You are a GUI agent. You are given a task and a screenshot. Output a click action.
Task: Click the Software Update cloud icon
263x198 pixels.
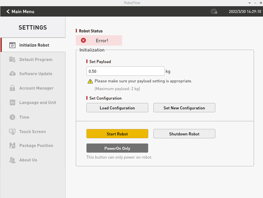tap(12, 73)
